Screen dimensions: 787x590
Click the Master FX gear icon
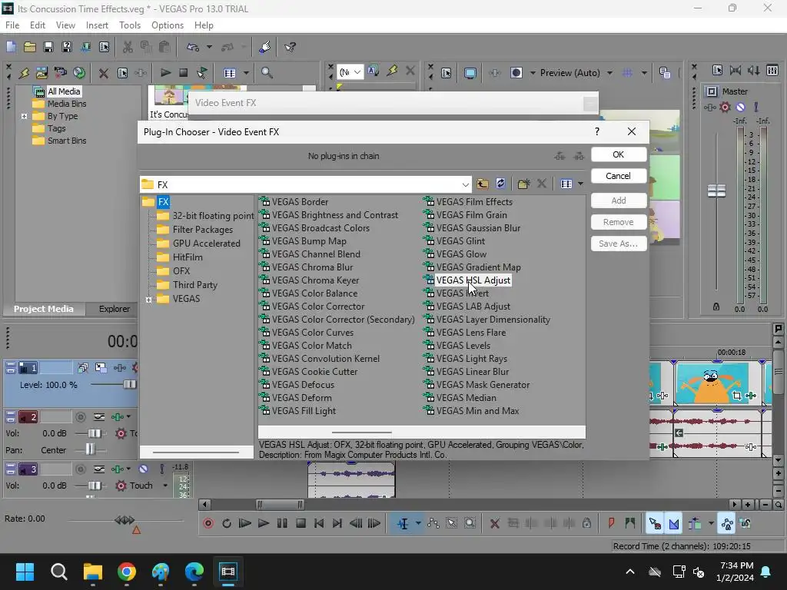click(x=725, y=107)
